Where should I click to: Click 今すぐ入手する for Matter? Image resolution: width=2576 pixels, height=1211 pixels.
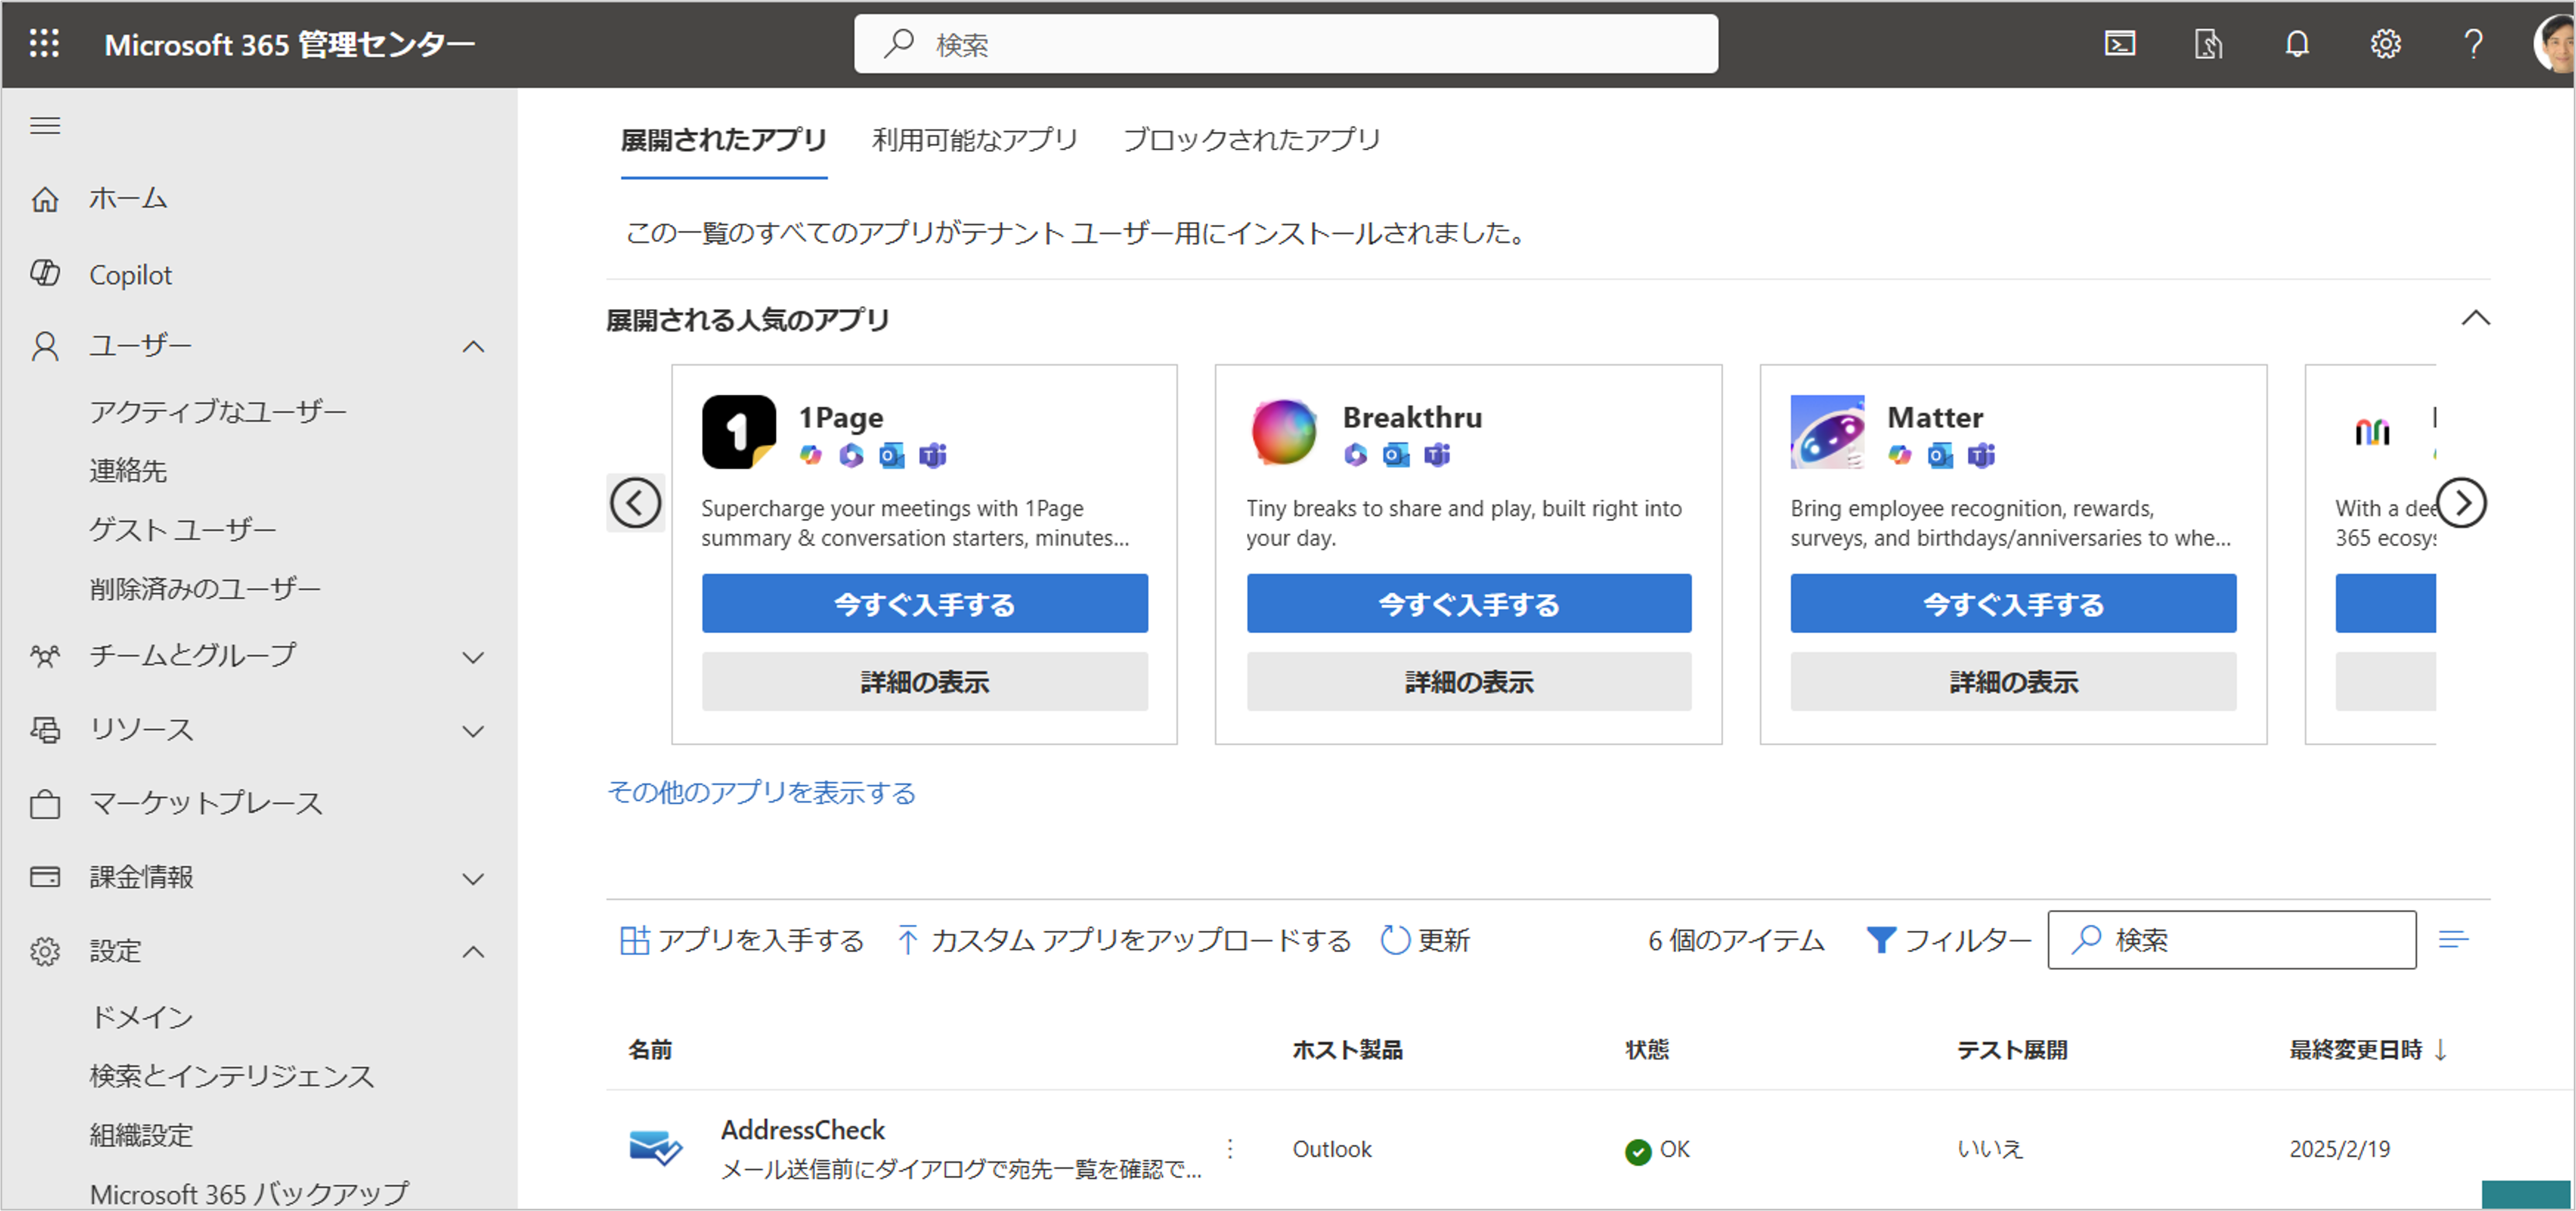[2013, 604]
